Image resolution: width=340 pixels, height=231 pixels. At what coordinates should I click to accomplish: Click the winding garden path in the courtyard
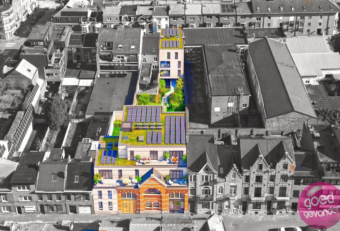(x=166, y=97)
